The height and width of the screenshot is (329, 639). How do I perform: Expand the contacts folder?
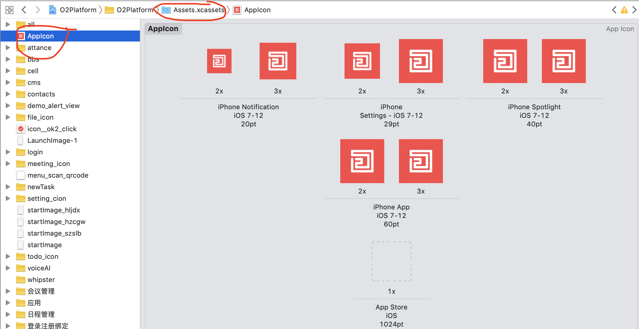(8, 94)
